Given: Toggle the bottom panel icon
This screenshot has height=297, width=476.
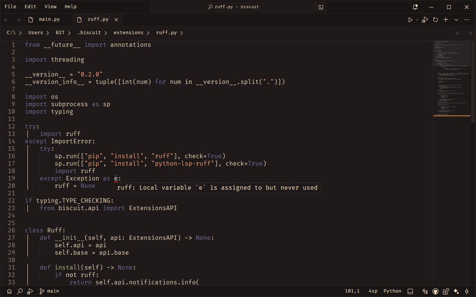Looking at the screenshot, I should tap(411, 291).
